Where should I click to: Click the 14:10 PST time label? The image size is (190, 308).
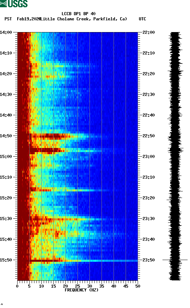click(6, 53)
